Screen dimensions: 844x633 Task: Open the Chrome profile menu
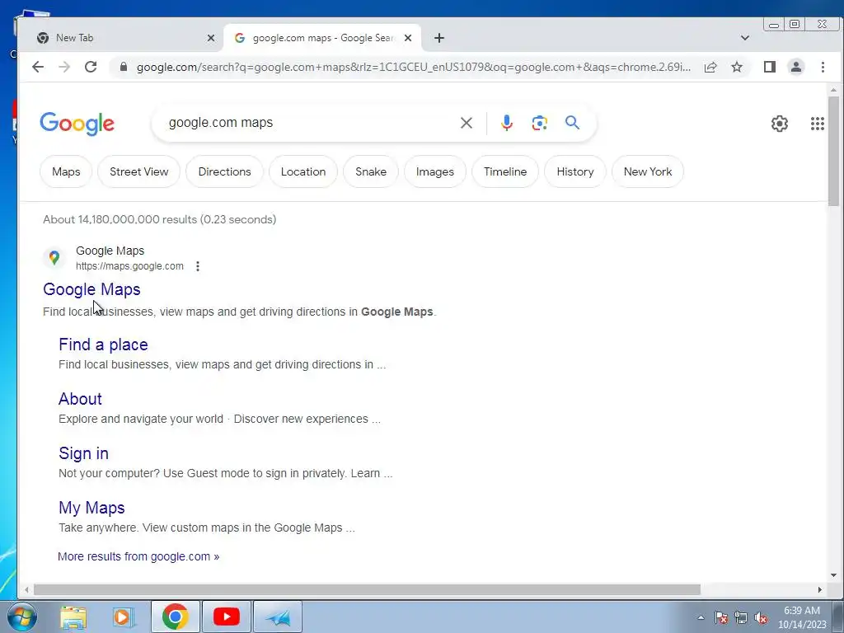point(796,67)
